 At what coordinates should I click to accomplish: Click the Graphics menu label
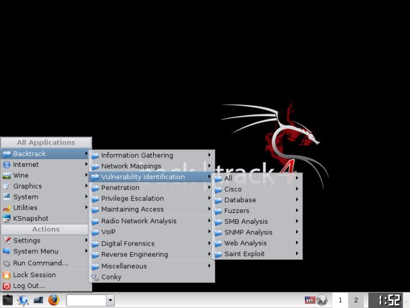[x=28, y=186]
